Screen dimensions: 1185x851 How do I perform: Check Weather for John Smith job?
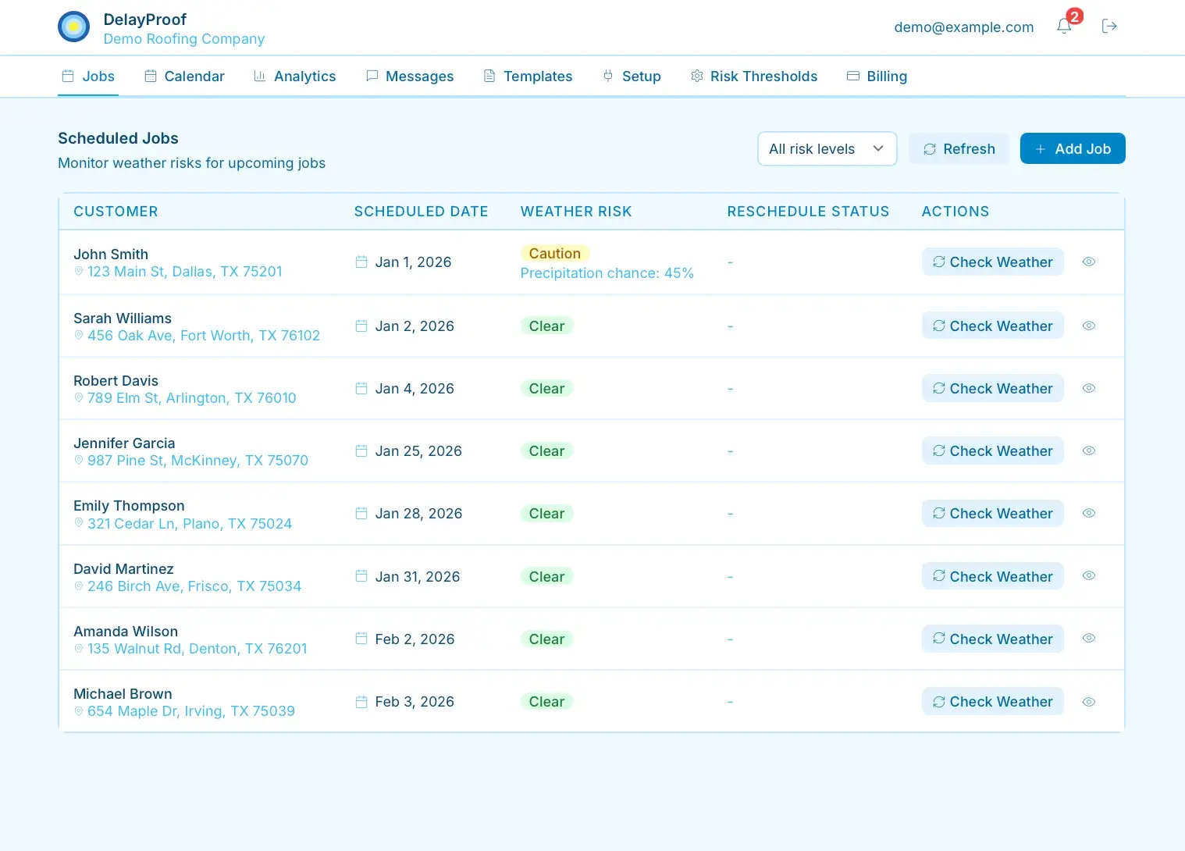(x=992, y=262)
